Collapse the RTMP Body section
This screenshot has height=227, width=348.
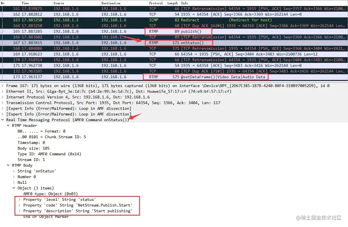(x=8, y=165)
